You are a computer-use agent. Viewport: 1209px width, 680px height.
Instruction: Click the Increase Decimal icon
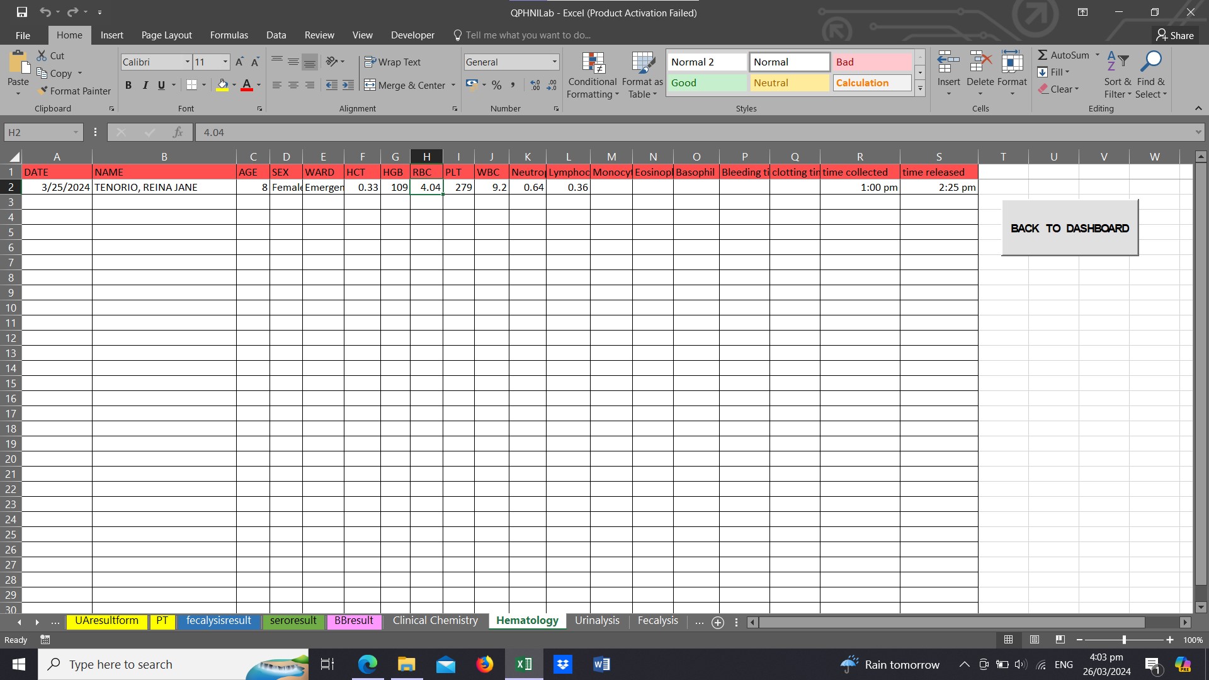point(535,85)
